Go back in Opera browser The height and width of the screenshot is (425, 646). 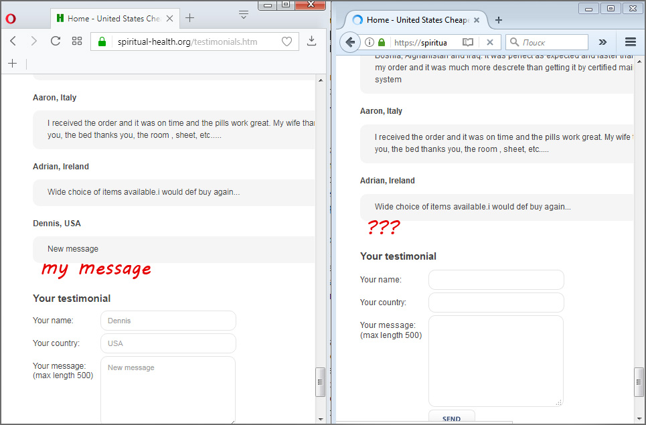tap(13, 41)
